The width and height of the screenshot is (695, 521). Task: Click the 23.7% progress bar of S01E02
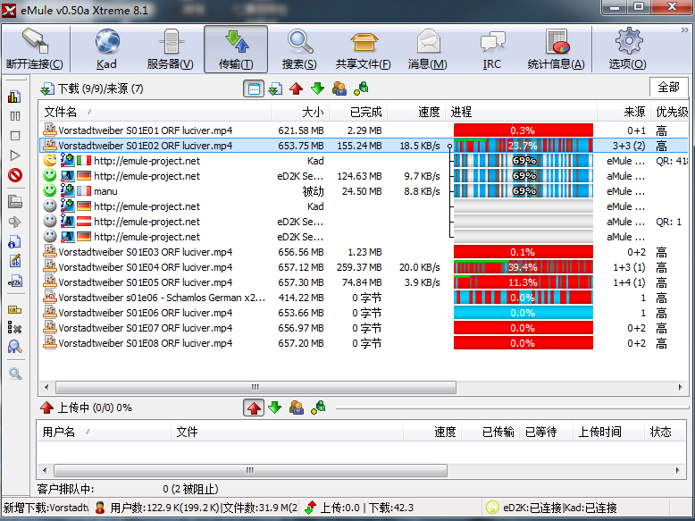523,146
